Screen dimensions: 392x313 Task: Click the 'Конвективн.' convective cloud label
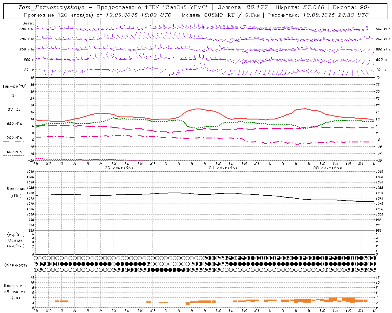pyautogui.click(x=16, y=286)
